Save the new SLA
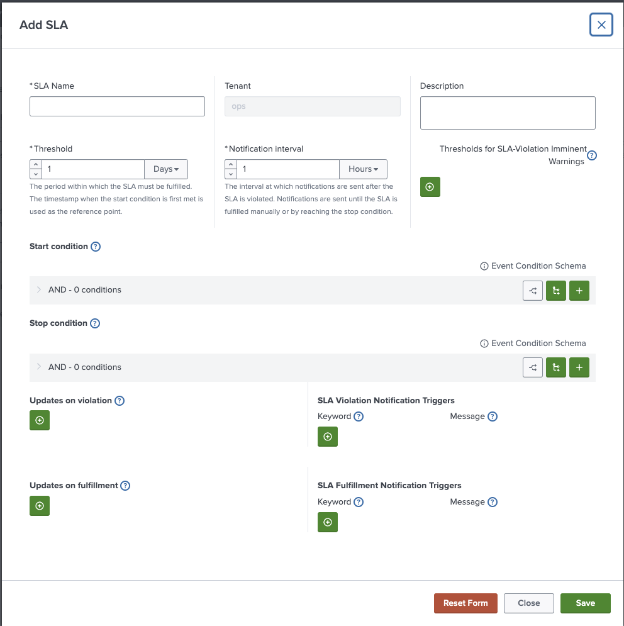The image size is (624, 626). [585, 603]
